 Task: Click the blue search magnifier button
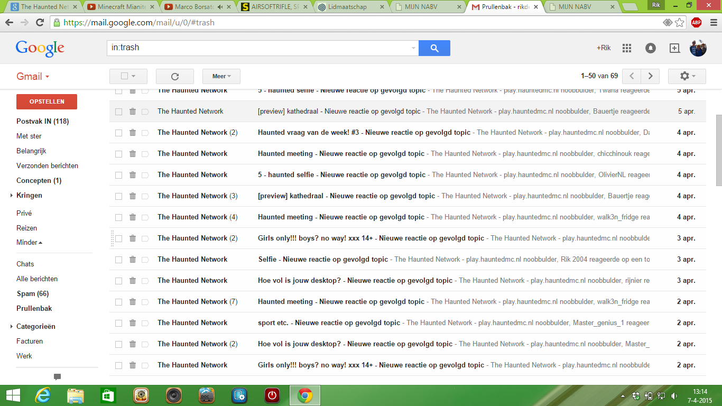(x=434, y=48)
